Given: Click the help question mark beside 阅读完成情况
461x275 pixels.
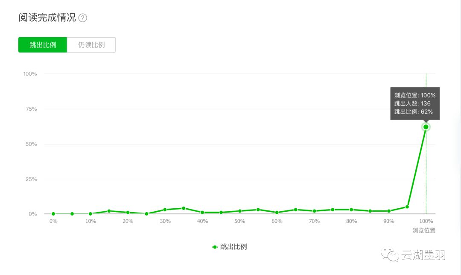Looking at the screenshot, I should (83, 18).
